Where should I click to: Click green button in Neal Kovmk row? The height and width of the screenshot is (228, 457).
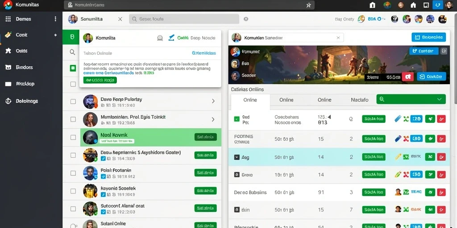205,137
